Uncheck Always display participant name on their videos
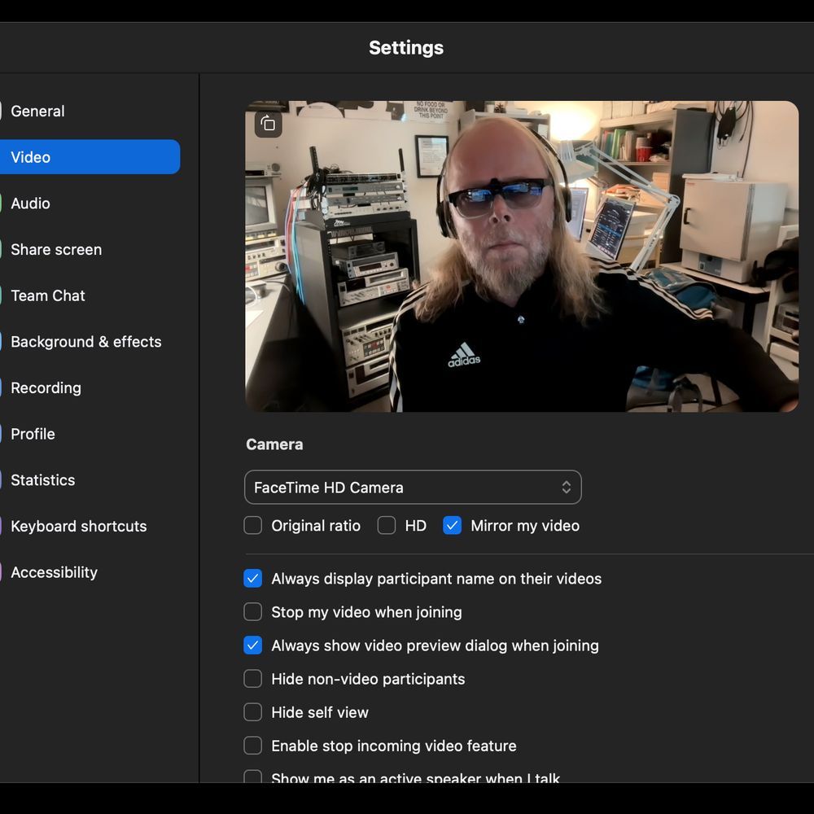Image resolution: width=814 pixels, height=814 pixels. pyautogui.click(x=253, y=578)
